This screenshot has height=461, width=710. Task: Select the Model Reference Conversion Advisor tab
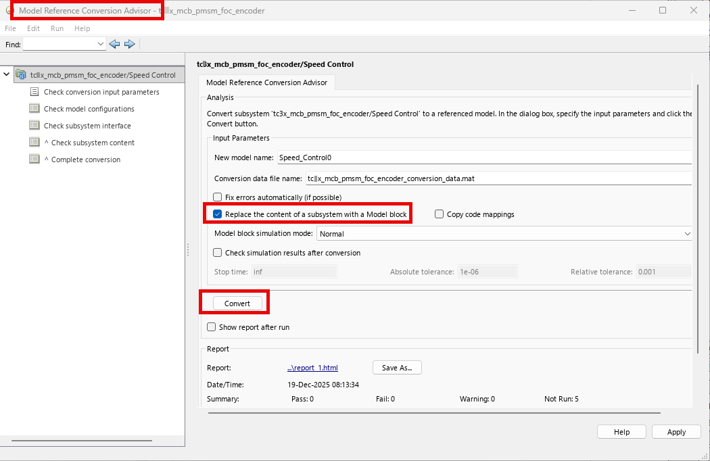267,82
